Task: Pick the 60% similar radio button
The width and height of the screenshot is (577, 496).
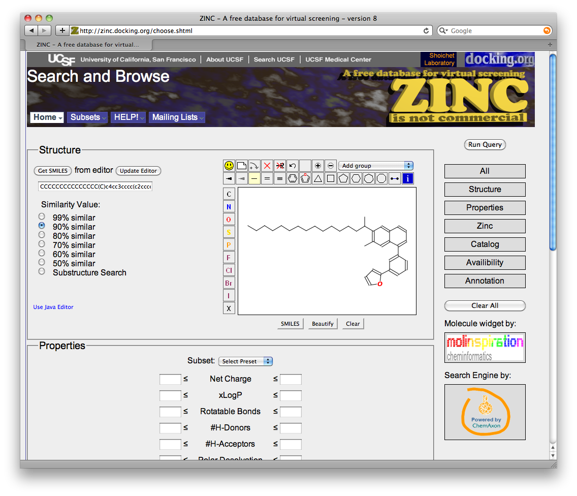Action: 42,253
